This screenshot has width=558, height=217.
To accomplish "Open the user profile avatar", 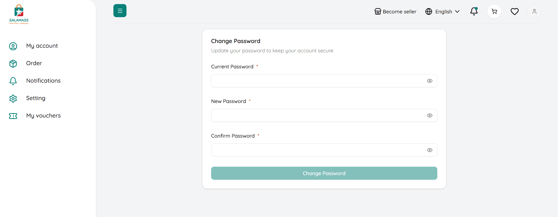I will [534, 12].
